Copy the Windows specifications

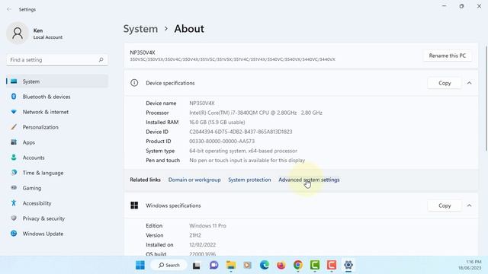coord(445,205)
